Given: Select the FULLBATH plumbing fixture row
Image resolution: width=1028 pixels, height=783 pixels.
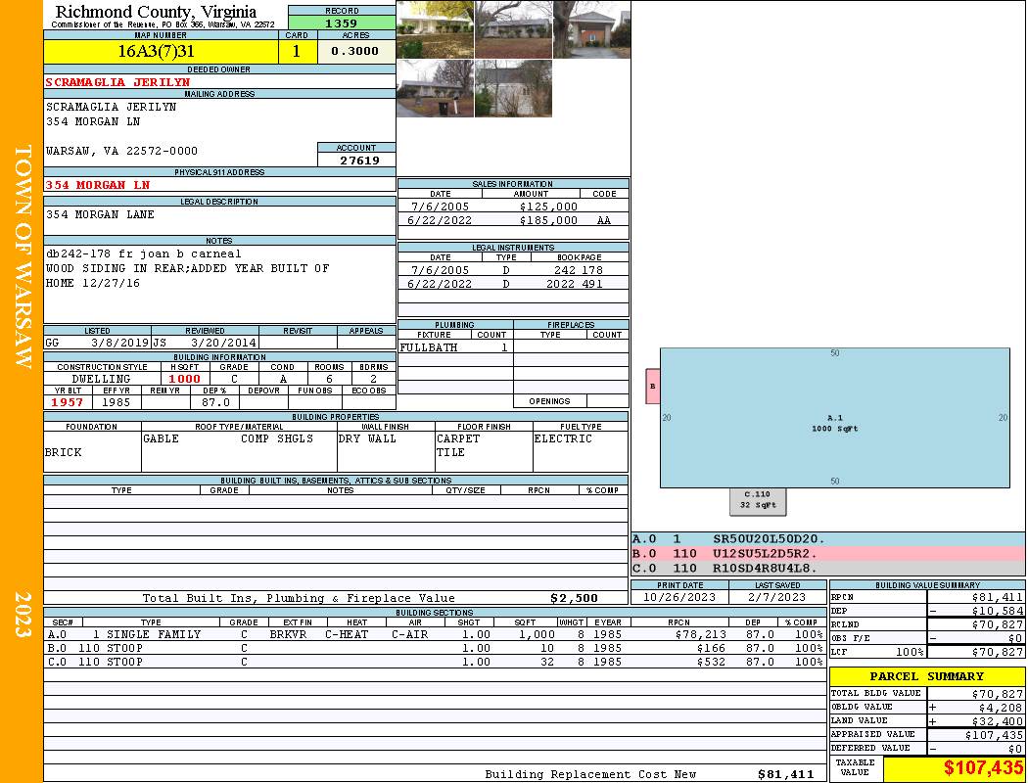Looking at the screenshot, I should [454, 347].
